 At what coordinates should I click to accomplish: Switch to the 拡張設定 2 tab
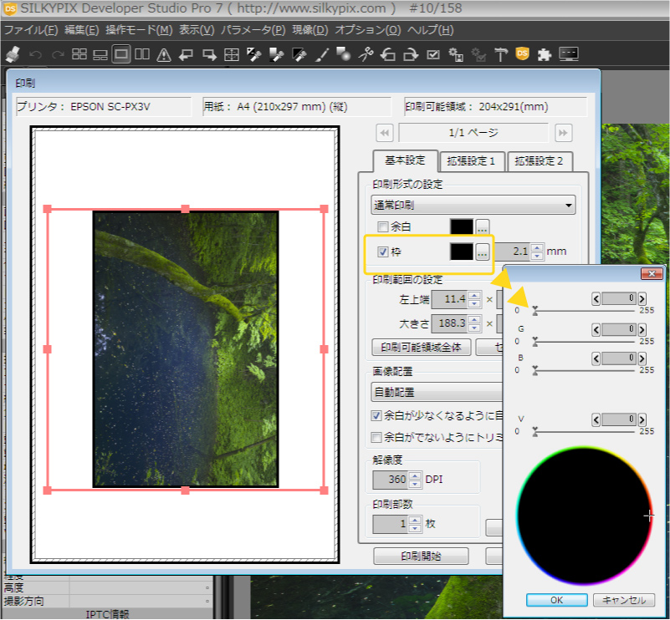pyautogui.click(x=540, y=161)
